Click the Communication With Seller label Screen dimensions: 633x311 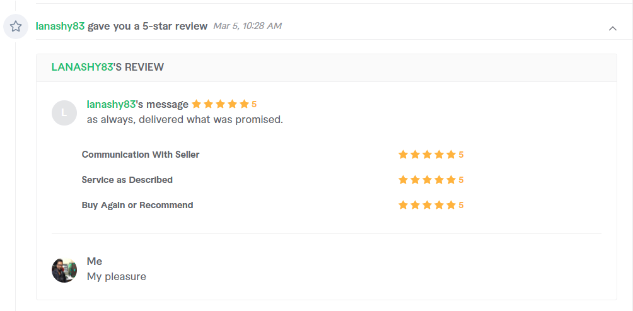[x=141, y=155]
